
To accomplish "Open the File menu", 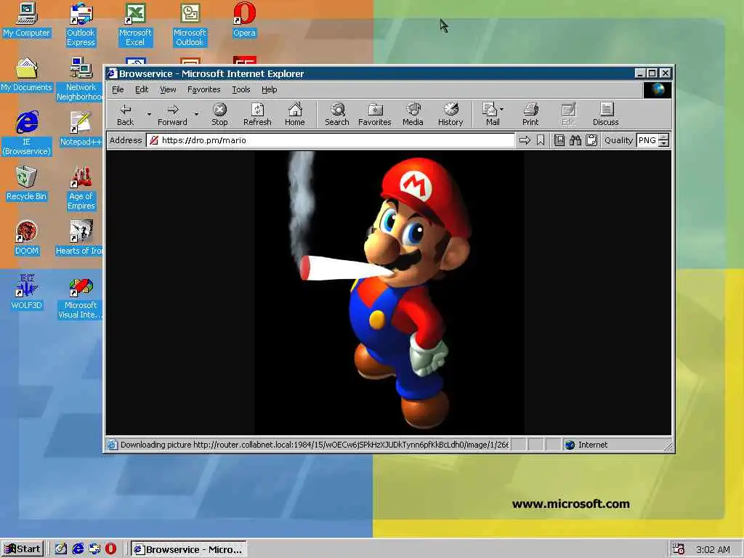I will 118,89.
